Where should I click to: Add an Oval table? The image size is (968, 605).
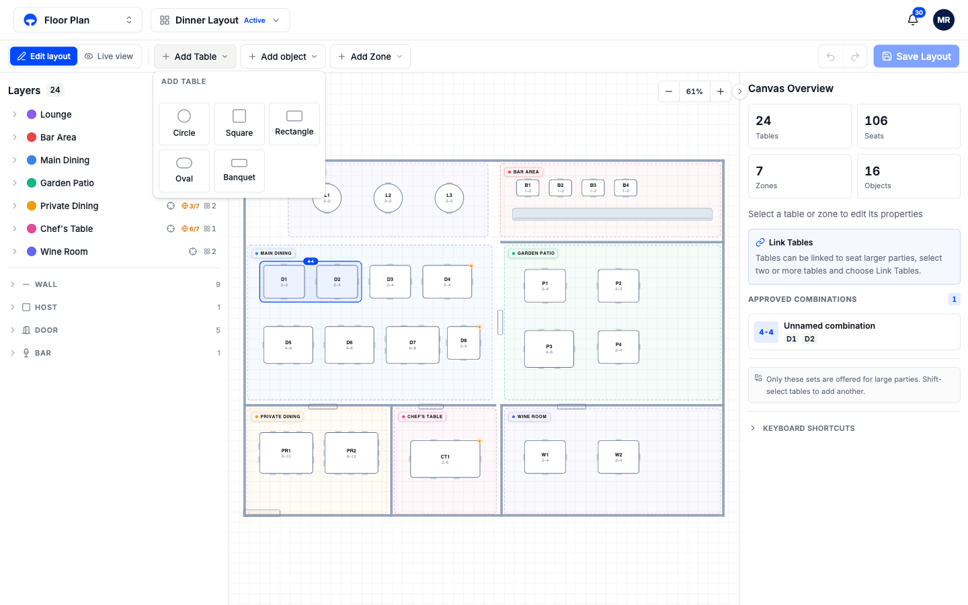pyautogui.click(x=184, y=171)
